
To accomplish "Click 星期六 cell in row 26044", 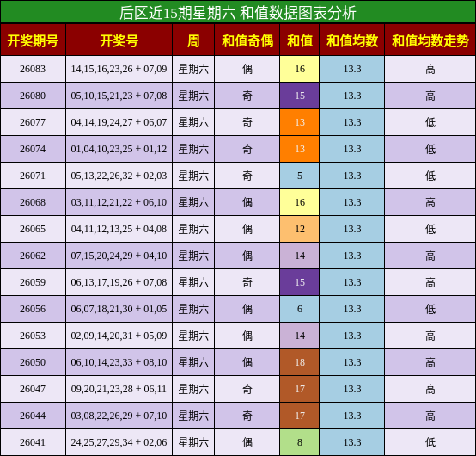I will tap(193, 416).
